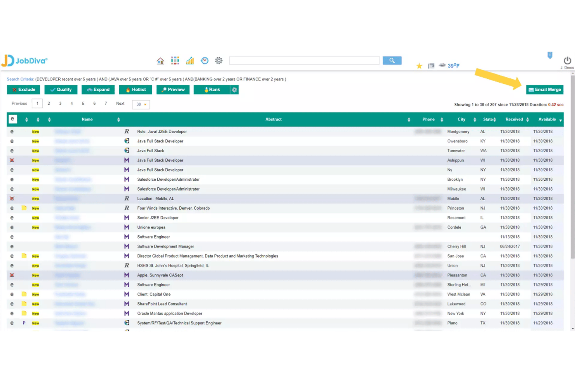Image resolution: width=575 pixels, height=383 pixels.
Task: Sort by Phone column arrows
Action: [x=442, y=120]
